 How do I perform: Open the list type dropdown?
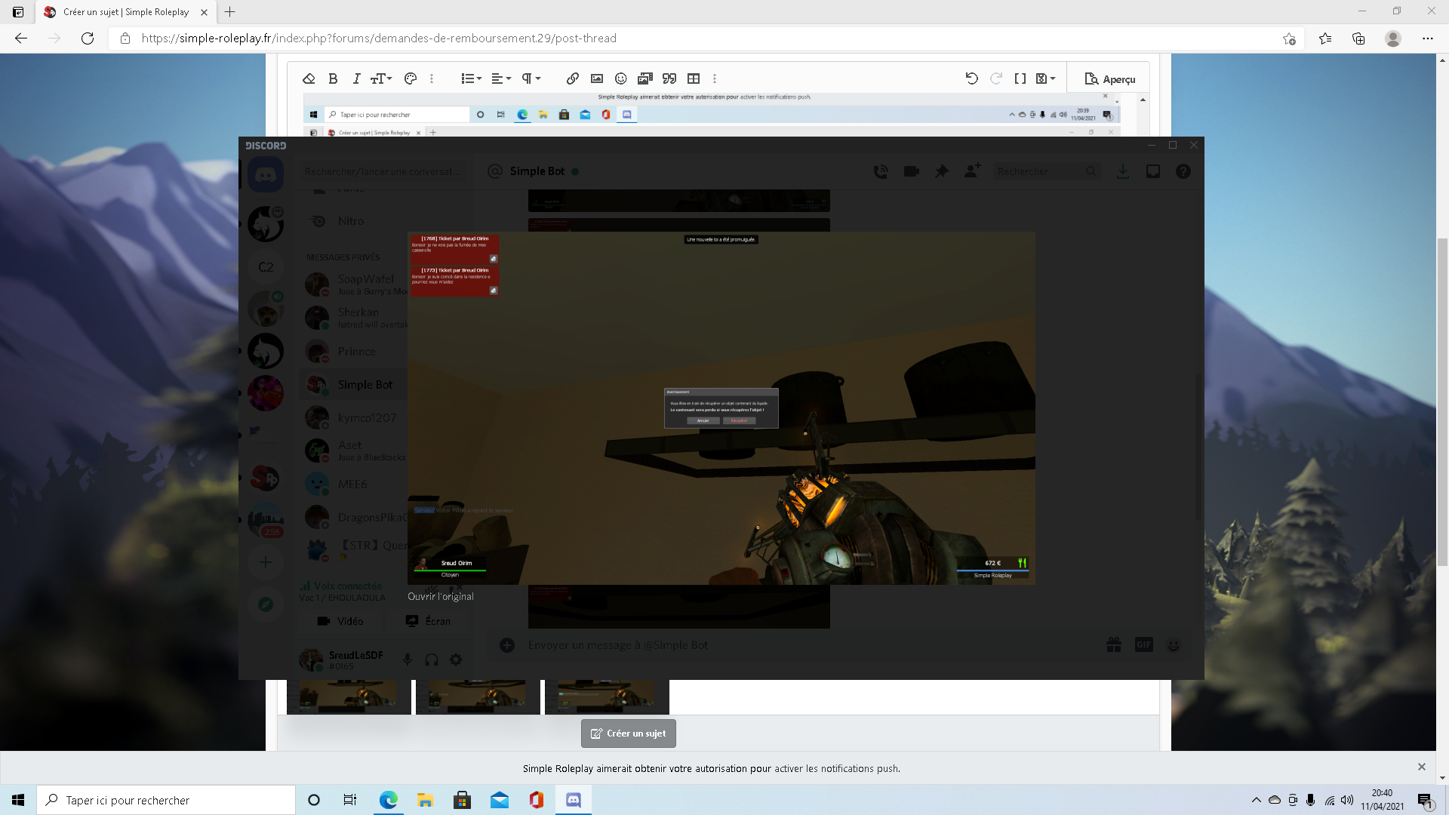(x=471, y=78)
